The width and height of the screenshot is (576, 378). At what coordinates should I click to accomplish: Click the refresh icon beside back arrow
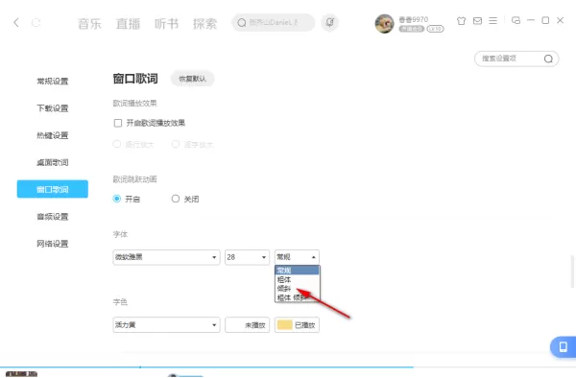point(36,23)
